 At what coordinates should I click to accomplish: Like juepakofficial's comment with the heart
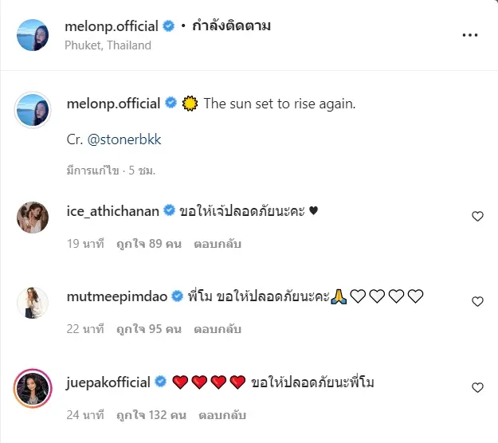click(x=477, y=388)
